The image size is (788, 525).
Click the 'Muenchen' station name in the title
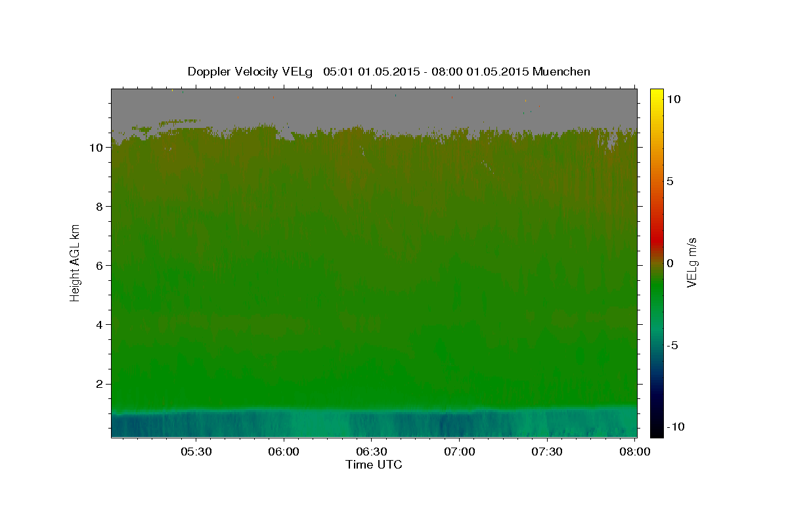point(561,72)
